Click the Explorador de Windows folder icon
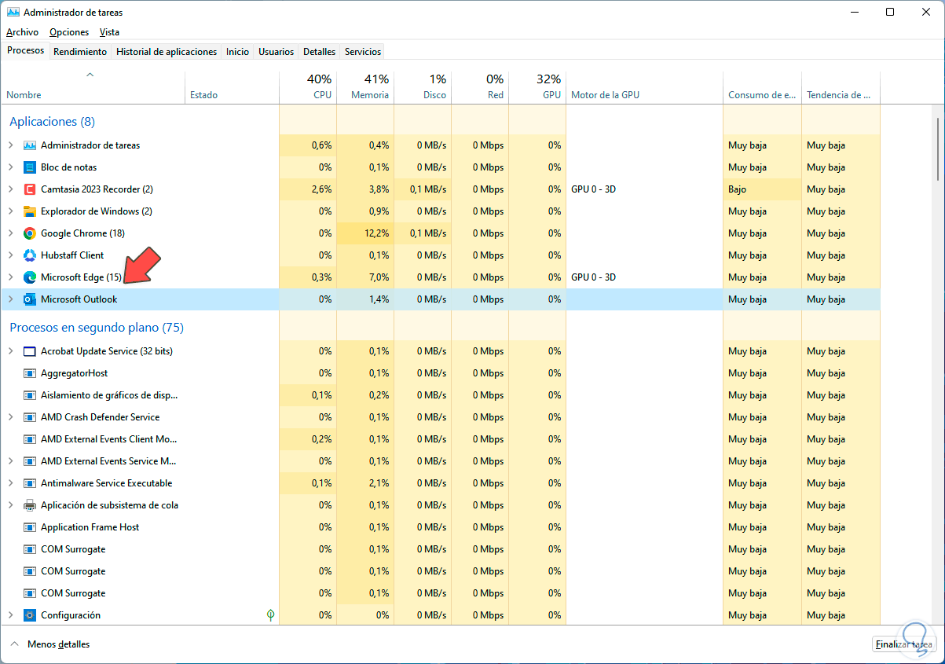This screenshot has width=945, height=664. [x=30, y=211]
